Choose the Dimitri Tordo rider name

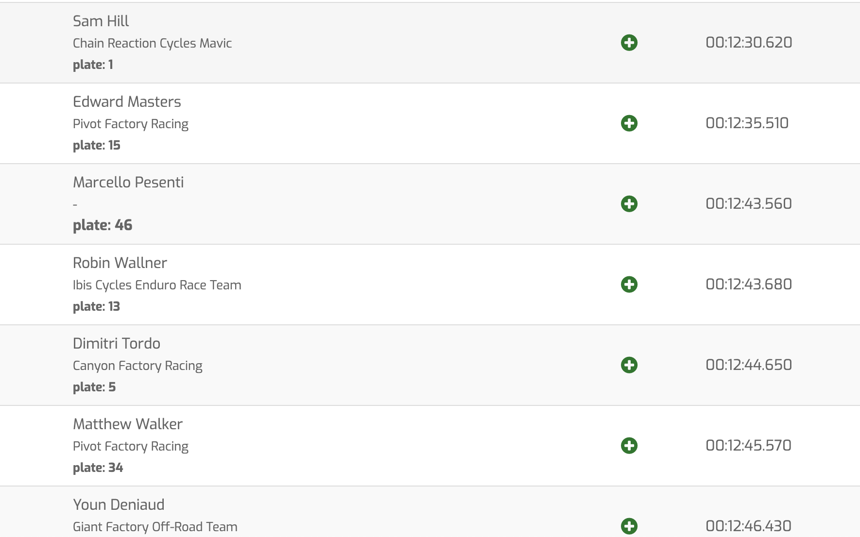click(117, 343)
